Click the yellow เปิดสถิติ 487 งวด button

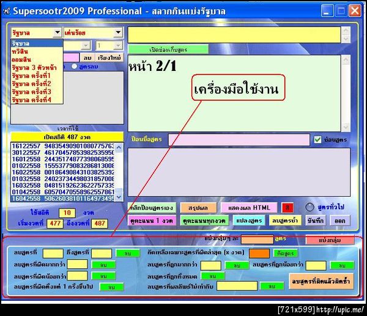tap(67, 137)
